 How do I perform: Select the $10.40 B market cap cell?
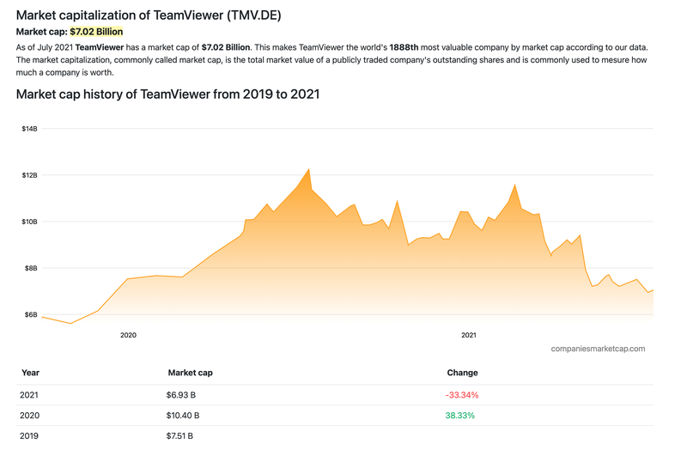tap(183, 416)
